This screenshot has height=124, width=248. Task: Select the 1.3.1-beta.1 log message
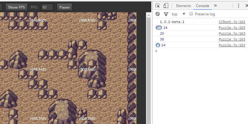point(172,22)
